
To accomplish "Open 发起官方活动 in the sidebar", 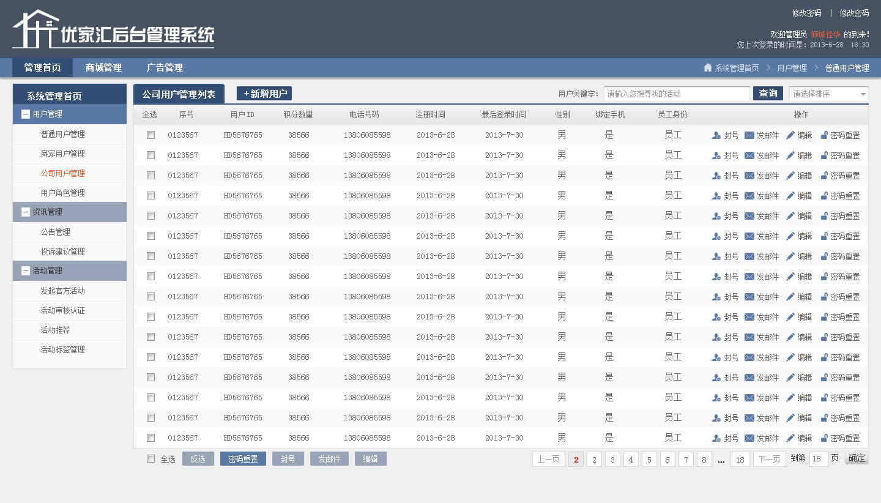I will coord(63,291).
